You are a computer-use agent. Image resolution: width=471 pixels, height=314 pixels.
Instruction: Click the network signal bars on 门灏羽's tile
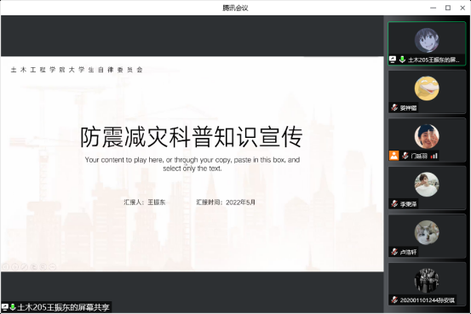click(434, 156)
